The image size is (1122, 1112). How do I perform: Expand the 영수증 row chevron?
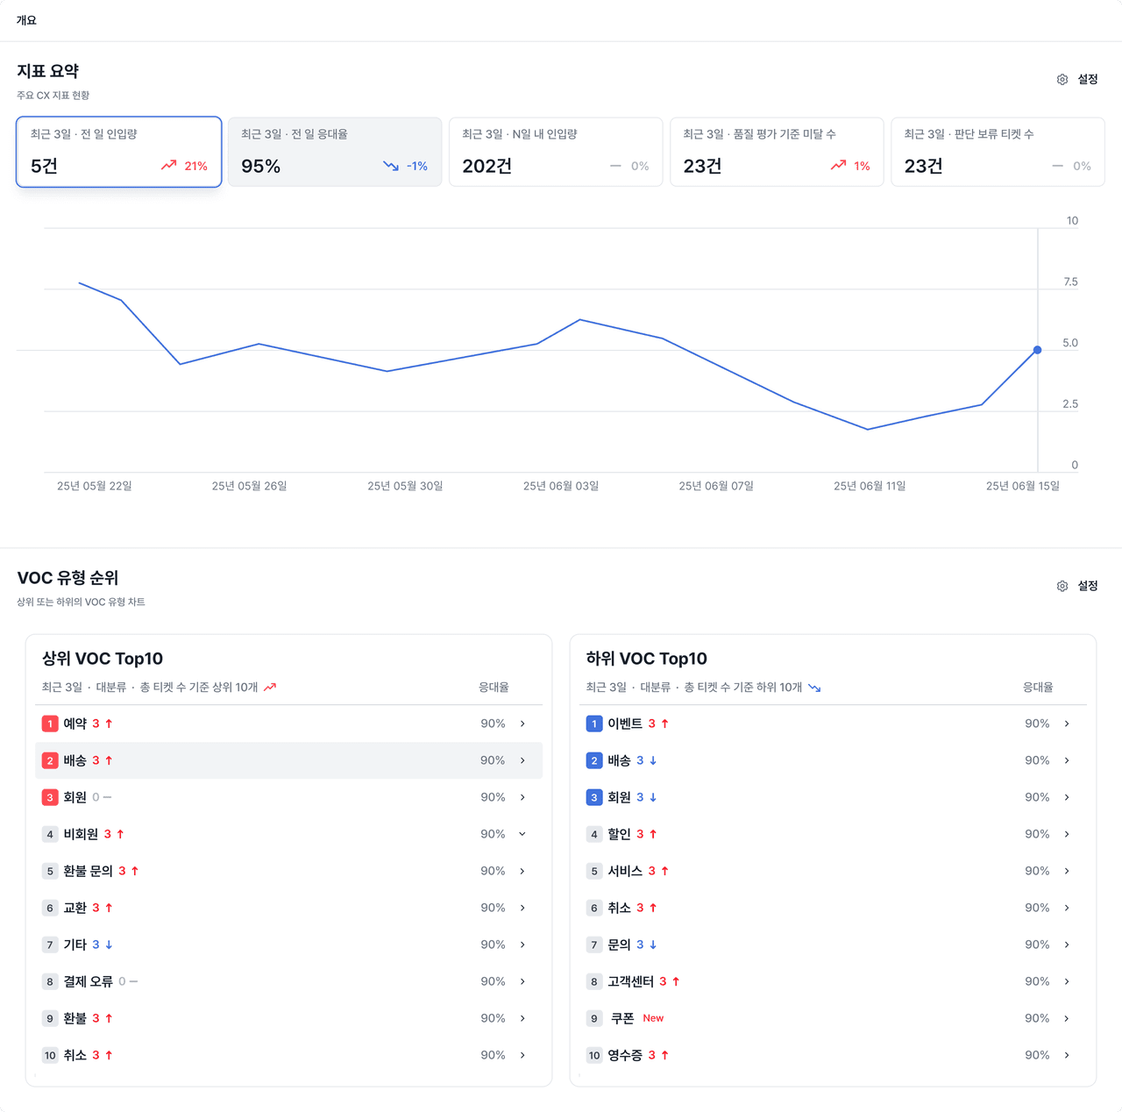pos(1067,1055)
